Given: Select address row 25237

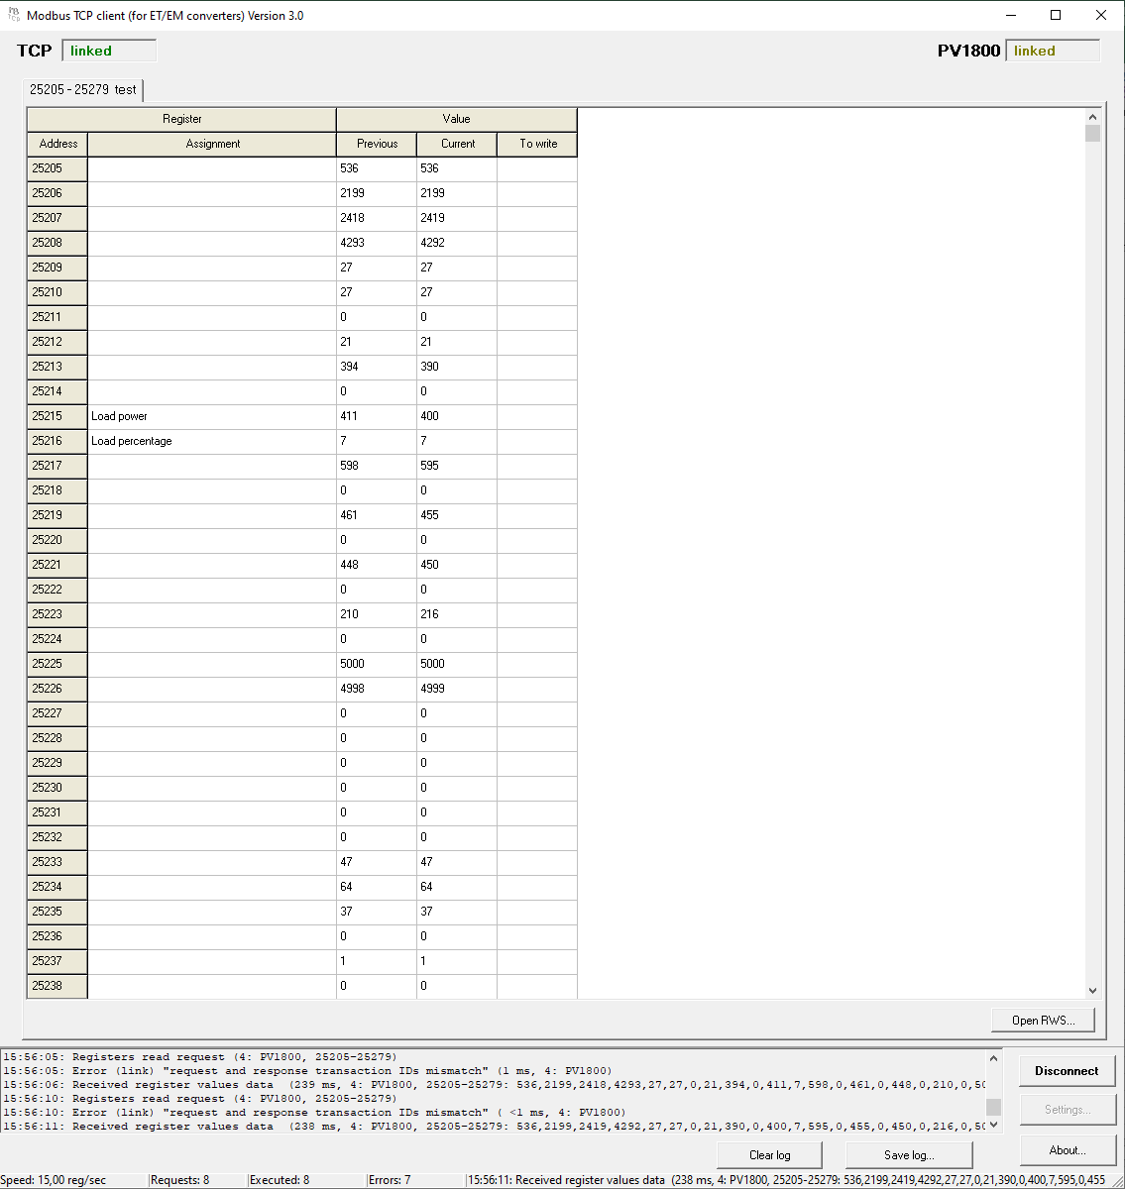Looking at the screenshot, I should pos(57,961).
